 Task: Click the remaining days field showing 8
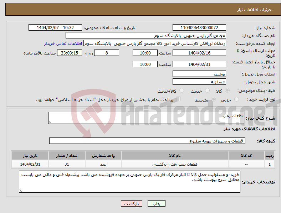107,53
